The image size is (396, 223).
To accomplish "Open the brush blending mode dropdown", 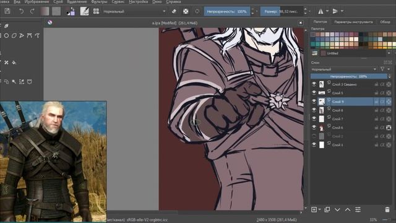I will click(x=134, y=11).
